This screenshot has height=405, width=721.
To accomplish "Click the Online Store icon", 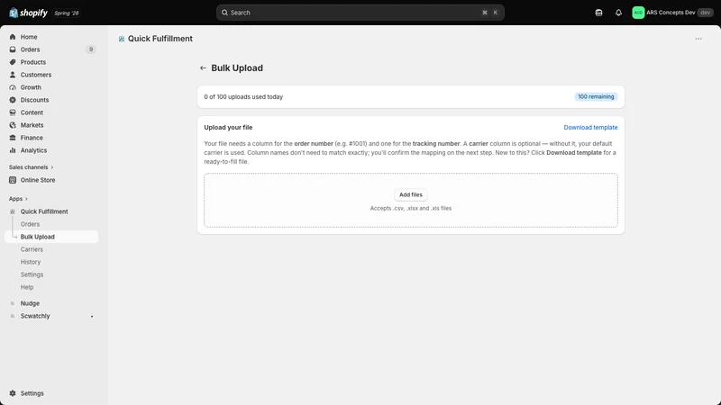I will (13, 180).
